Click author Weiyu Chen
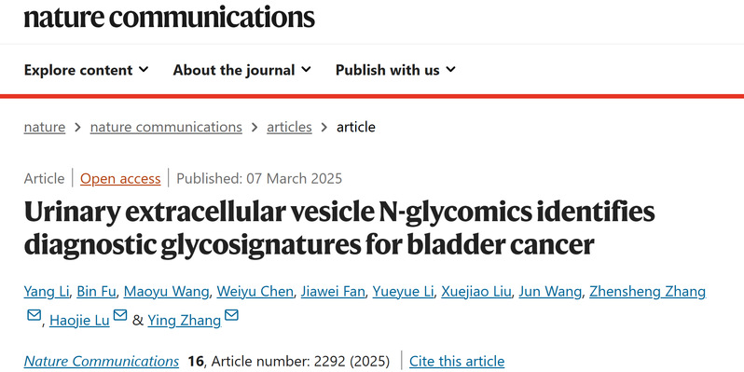This screenshot has width=744, height=372. click(x=255, y=291)
